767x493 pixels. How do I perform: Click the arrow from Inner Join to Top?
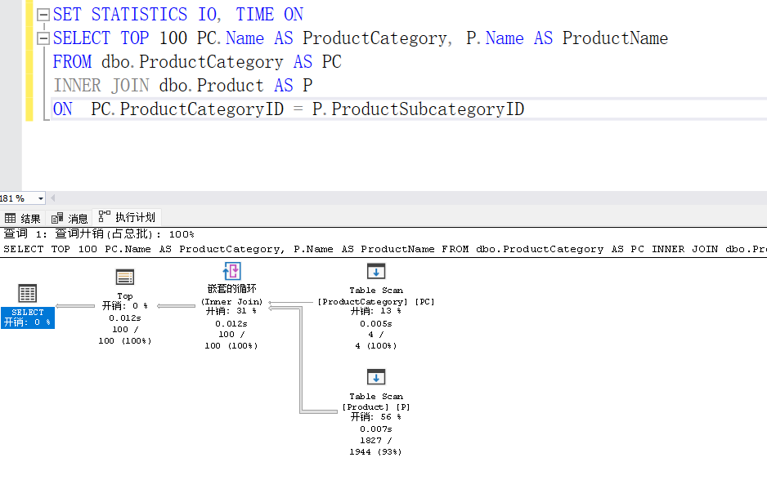(176, 306)
